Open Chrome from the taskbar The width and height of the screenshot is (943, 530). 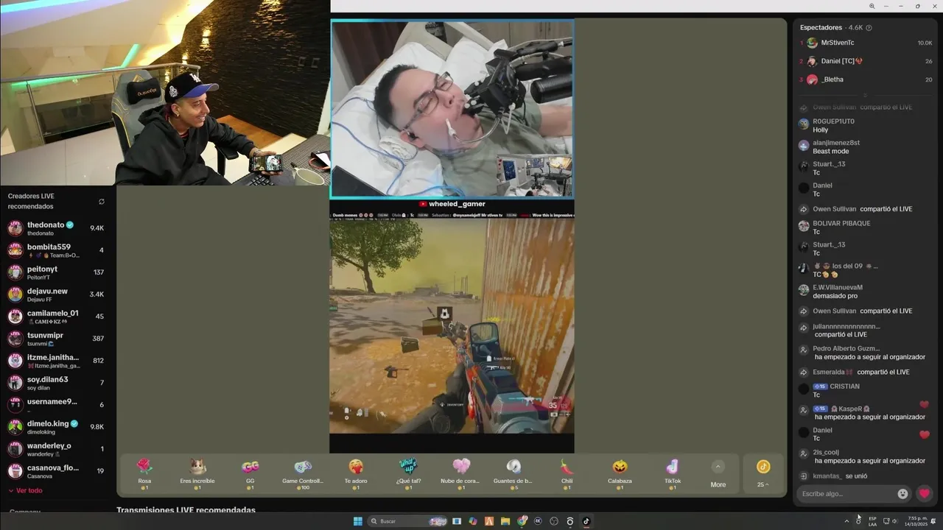click(522, 521)
